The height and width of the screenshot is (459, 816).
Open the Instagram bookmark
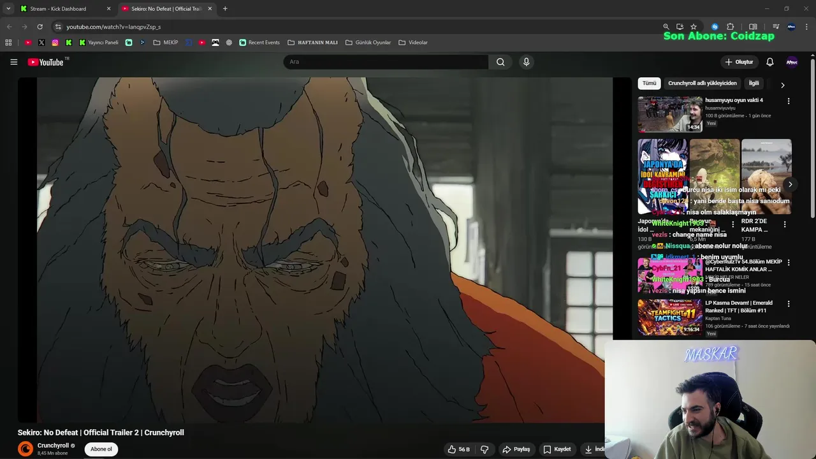(55, 43)
